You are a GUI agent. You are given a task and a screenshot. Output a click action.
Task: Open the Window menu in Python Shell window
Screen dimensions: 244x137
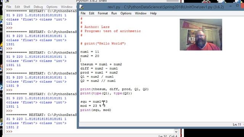coord(67,7)
